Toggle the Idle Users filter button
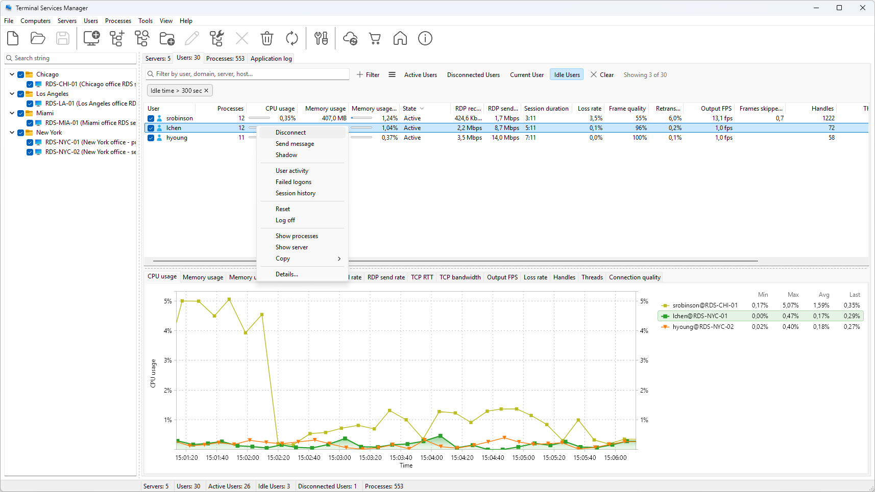Image resolution: width=875 pixels, height=492 pixels. [x=567, y=75]
